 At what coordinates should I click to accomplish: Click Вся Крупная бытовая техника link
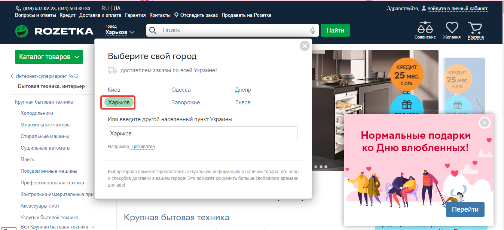coord(58,227)
